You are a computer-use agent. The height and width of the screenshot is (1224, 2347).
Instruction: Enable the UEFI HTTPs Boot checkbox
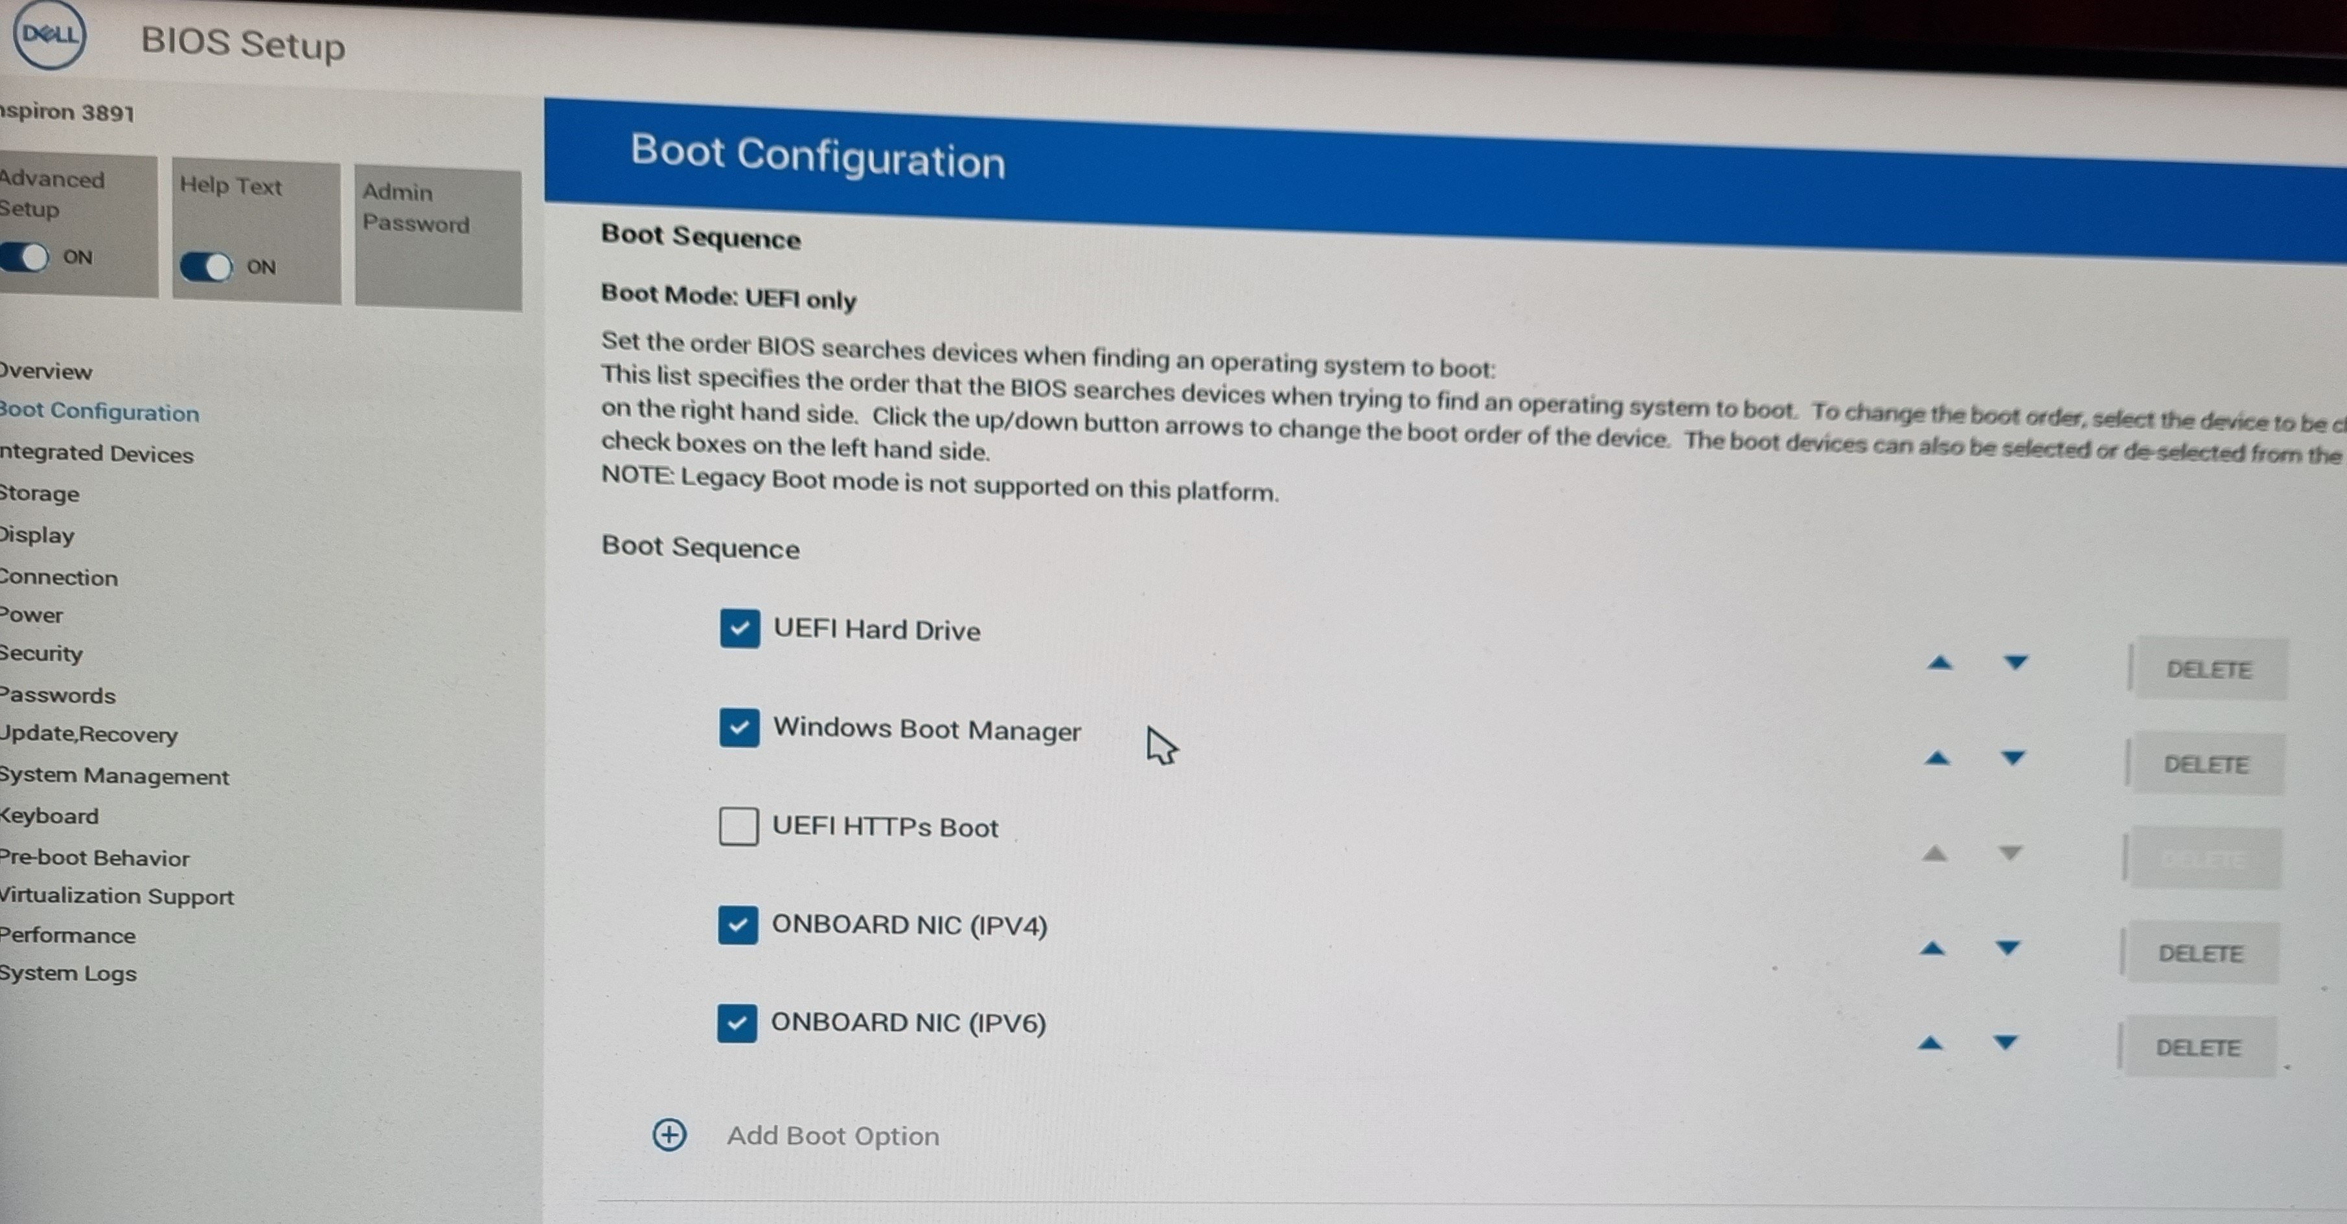tap(738, 826)
